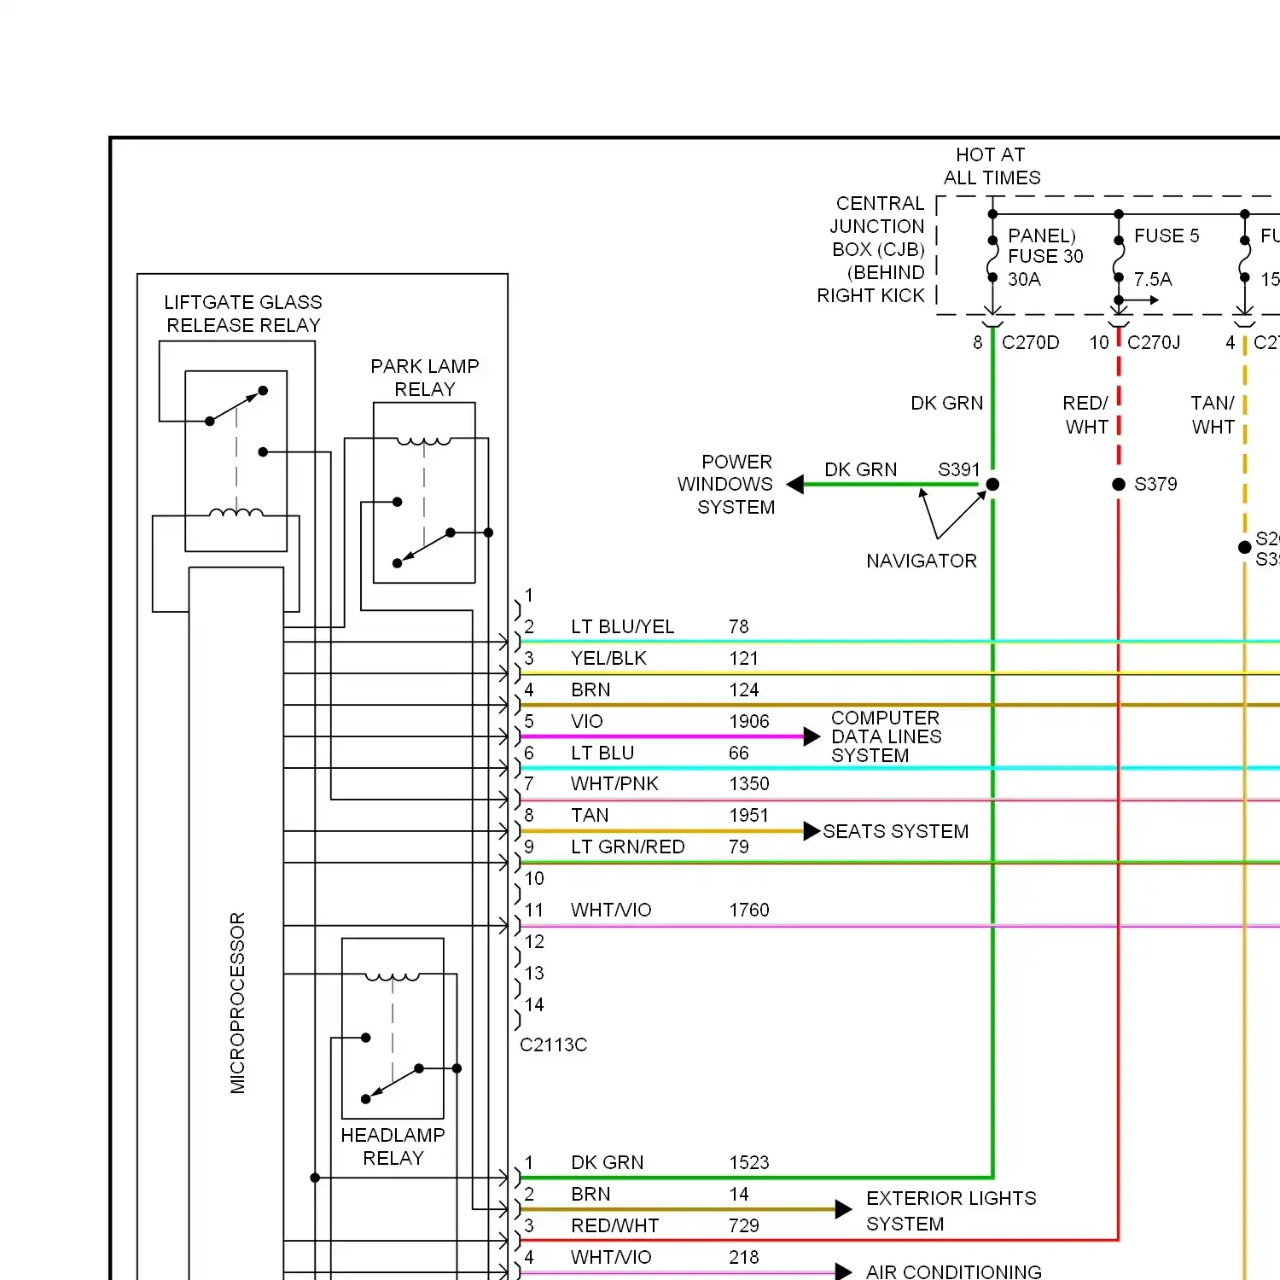The height and width of the screenshot is (1280, 1280).
Task: Click the RED/WHT 729 wire label
Action: pyautogui.click(x=615, y=1226)
